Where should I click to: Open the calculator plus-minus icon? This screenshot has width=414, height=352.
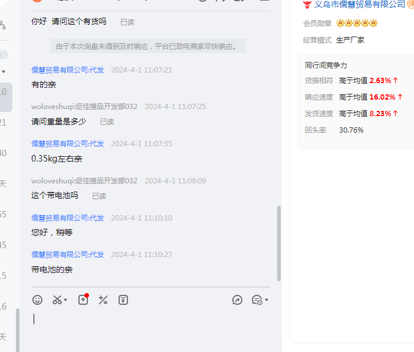[x=103, y=300]
